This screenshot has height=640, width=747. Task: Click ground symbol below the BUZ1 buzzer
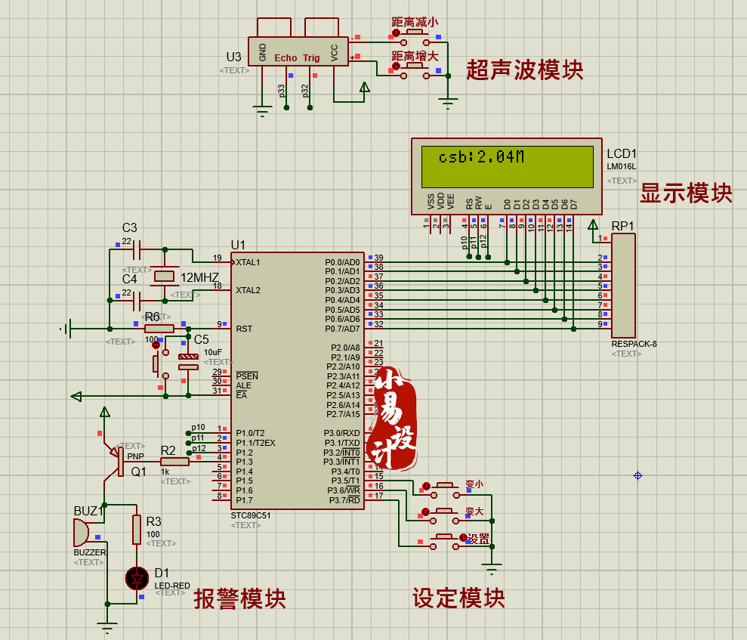107,626
